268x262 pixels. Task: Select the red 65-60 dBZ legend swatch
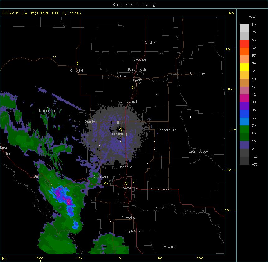coord(244,44)
